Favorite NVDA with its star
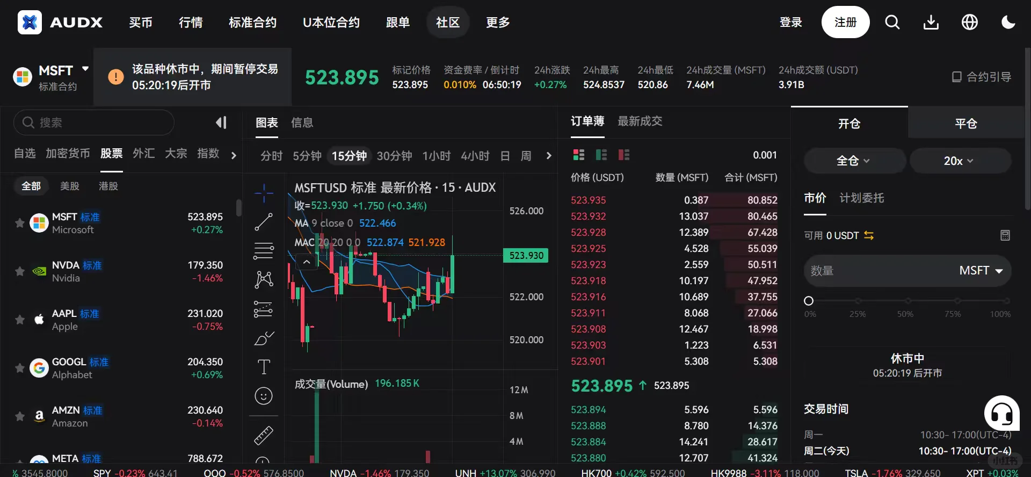Screen dimensions: 1031x477 point(20,271)
